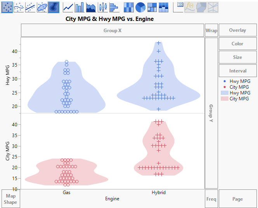Select the Ellipse element icon
This screenshot has width=258, height=208.
click(42, 7)
